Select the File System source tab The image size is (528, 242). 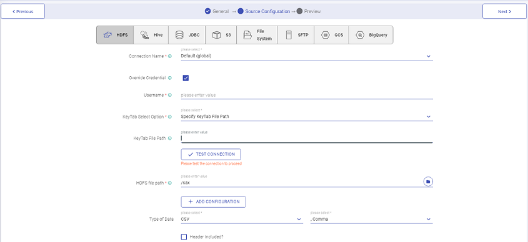point(257,35)
